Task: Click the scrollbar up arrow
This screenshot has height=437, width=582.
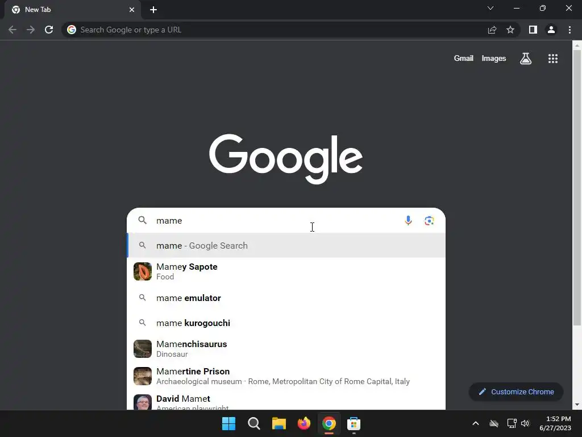Action: click(x=577, y=46)
